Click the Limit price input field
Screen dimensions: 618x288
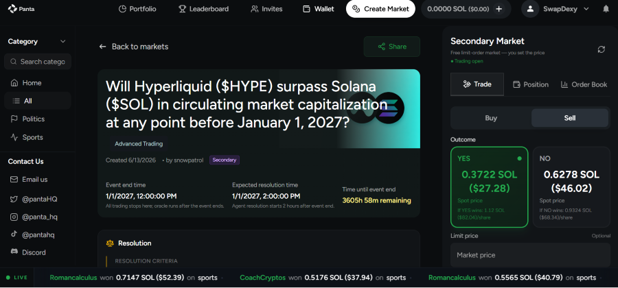tap(530, 255)
